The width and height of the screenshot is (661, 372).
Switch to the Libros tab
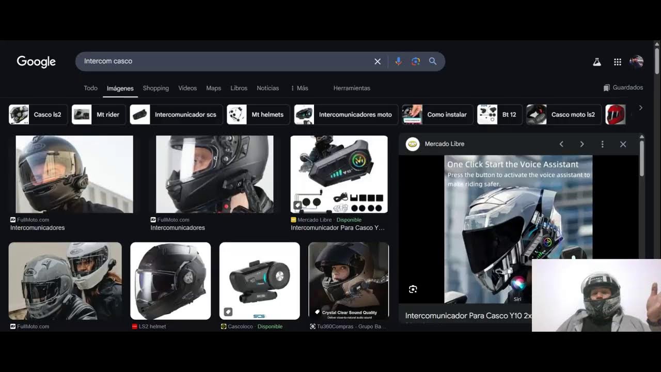239,88
